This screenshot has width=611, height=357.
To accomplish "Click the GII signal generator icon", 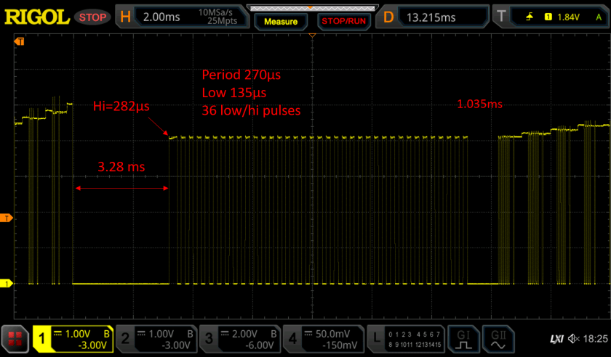I will pos(499,338).
